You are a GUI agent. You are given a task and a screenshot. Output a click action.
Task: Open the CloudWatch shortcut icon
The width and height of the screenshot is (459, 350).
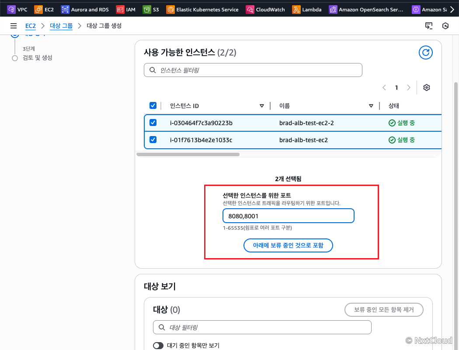pos(250,10)
